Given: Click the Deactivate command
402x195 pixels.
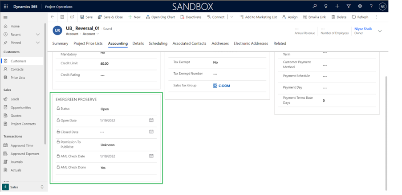Looking at the screenshot, I should coord(191,17).
